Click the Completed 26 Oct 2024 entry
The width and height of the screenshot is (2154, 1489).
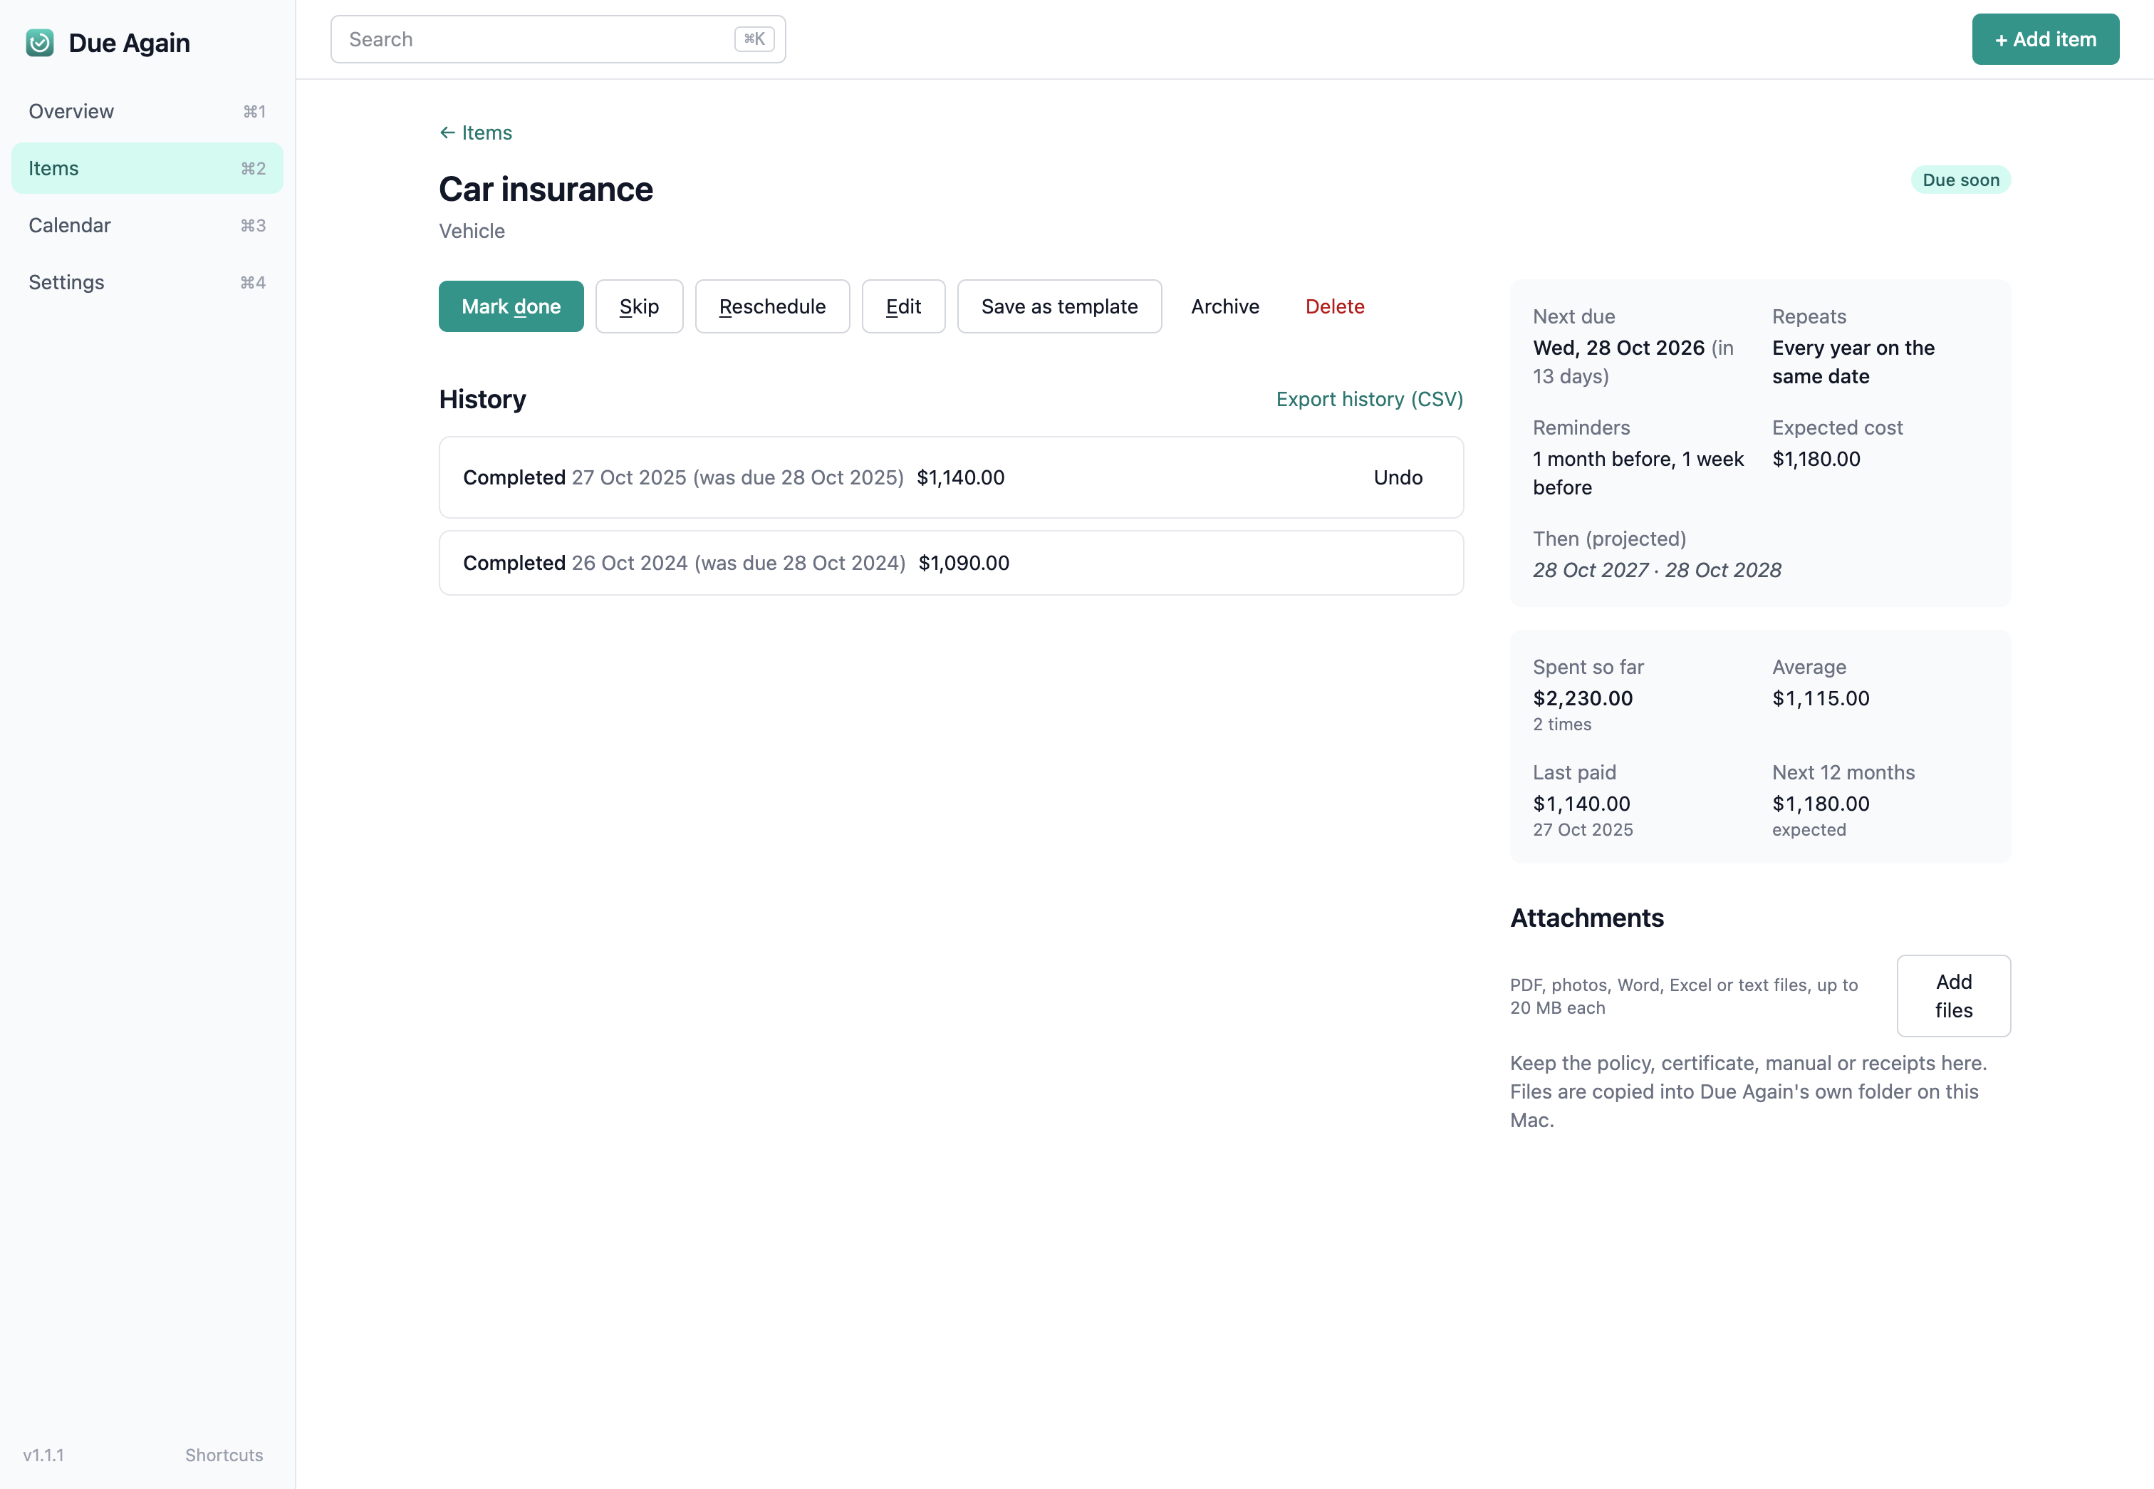coord(951,563)
